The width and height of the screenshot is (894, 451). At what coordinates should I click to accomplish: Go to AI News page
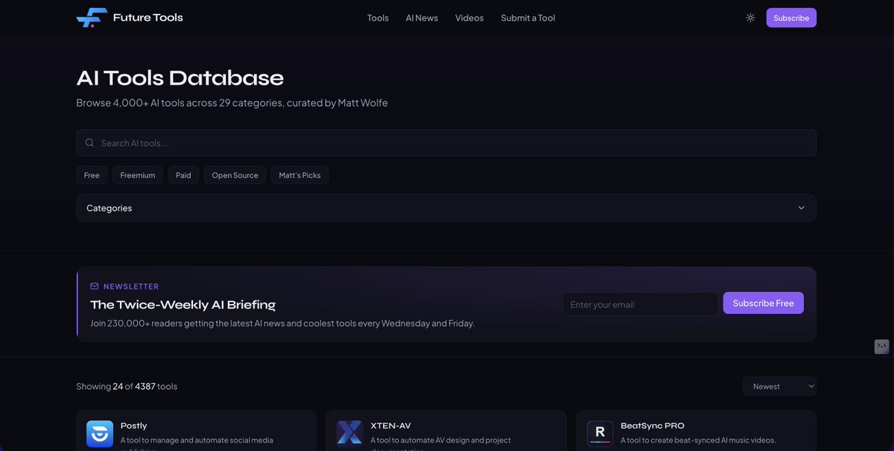[x=422, y=18]
